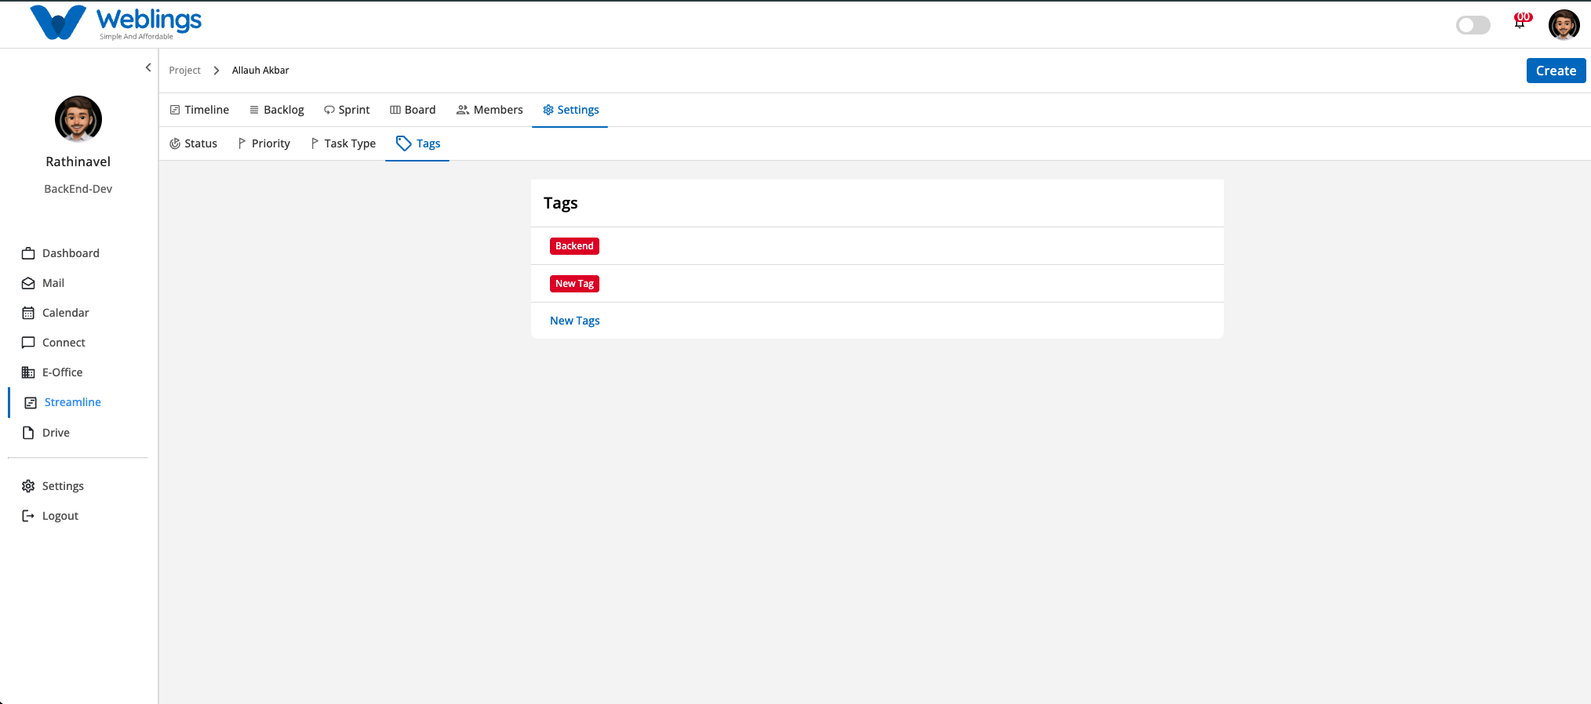Open the Task Type sub-tab
This screenshot has width=1591, height=704.
tap(343, 143)
